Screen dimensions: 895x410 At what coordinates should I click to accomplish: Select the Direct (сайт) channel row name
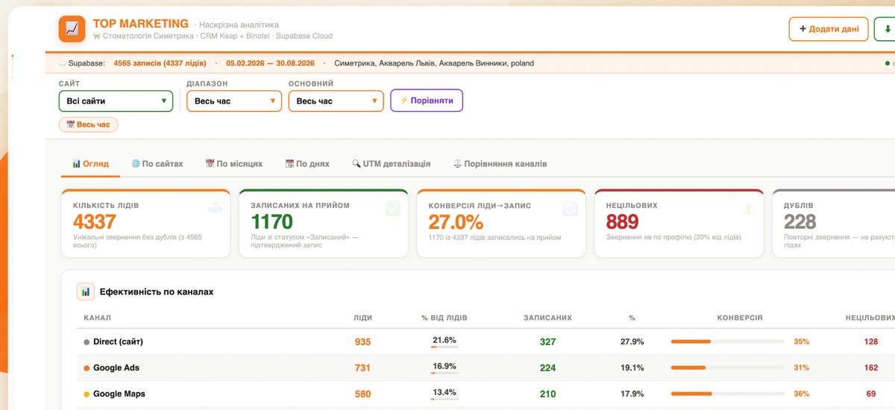118,341
